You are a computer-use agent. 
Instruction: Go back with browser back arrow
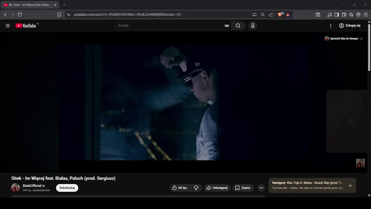(5, 15)
